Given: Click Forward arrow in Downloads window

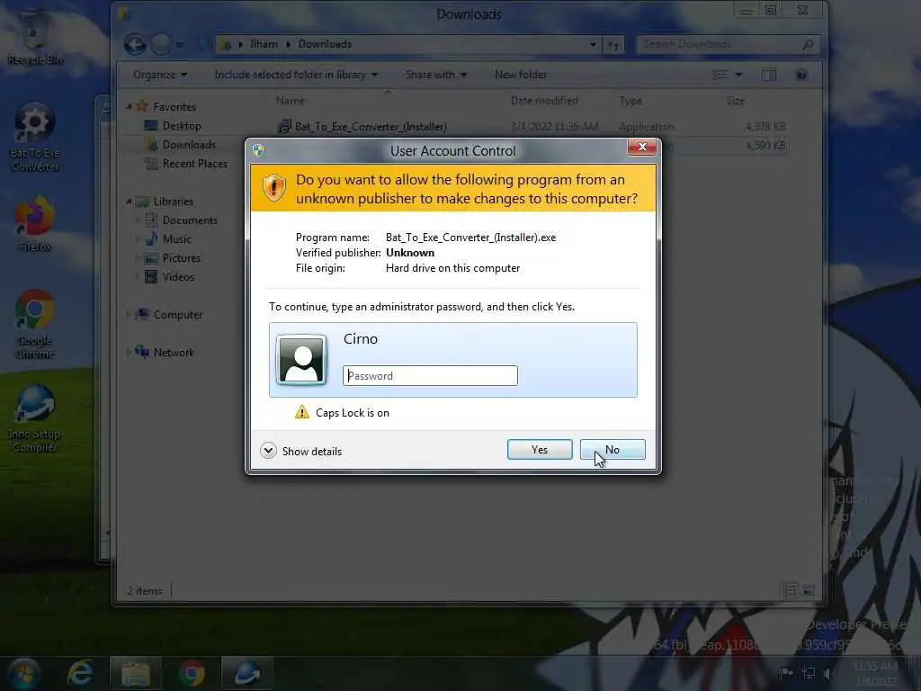Looking at the screenshot, I should 161,44.
